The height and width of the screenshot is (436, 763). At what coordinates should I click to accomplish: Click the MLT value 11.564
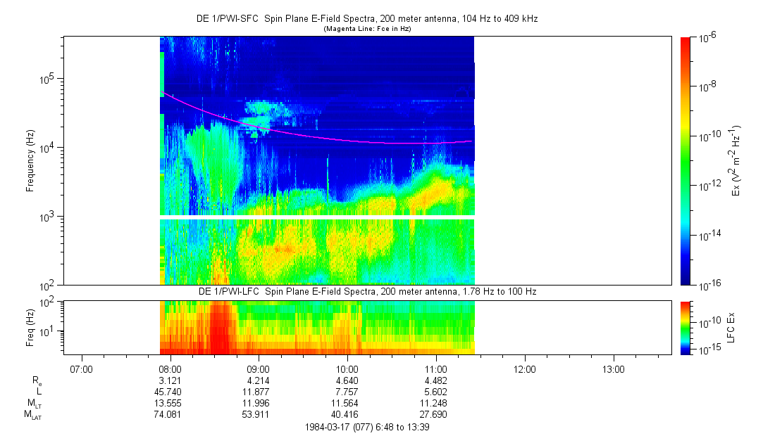click(x=345, y=404)
